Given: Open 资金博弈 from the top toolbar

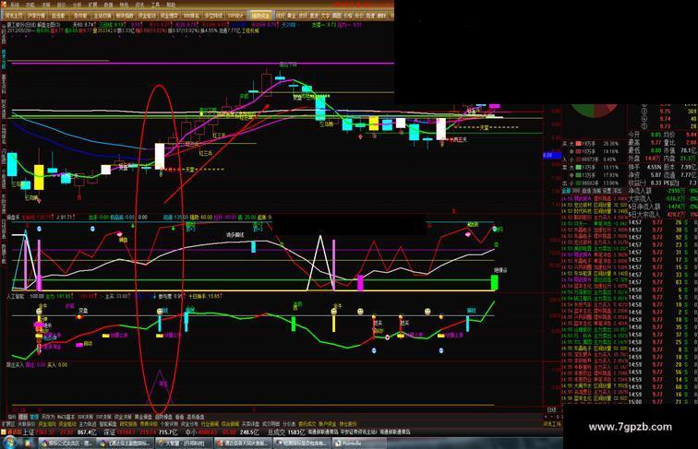Looking at the screenshot, I should [x=169, y=16].
